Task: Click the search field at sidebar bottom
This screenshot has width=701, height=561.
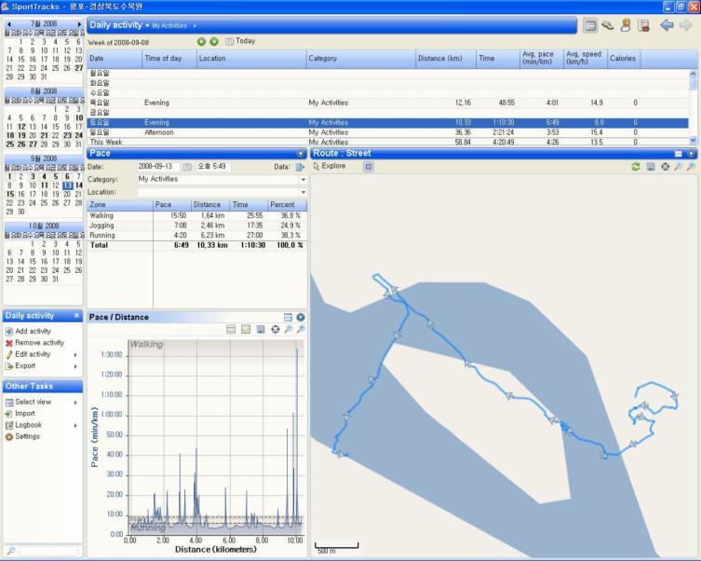Action: tap(48, 551)
